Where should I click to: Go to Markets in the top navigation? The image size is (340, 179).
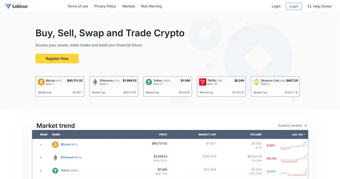[129, 6]
